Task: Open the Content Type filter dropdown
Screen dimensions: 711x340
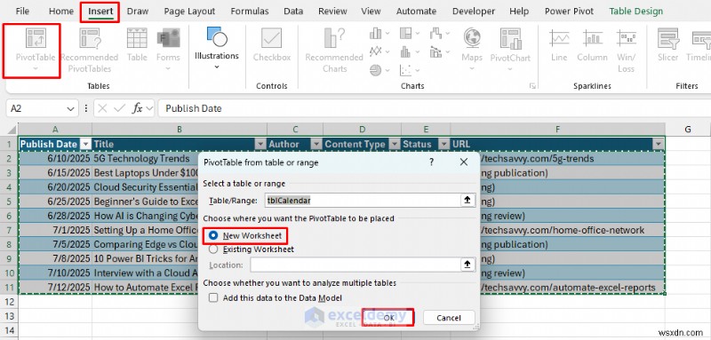Action: [394, 145]
